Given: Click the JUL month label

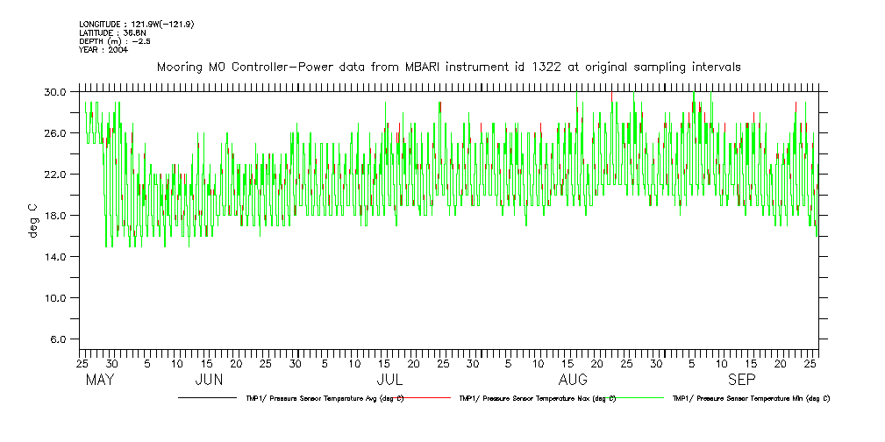Looking at the screenshot, I should pos(389,380).
